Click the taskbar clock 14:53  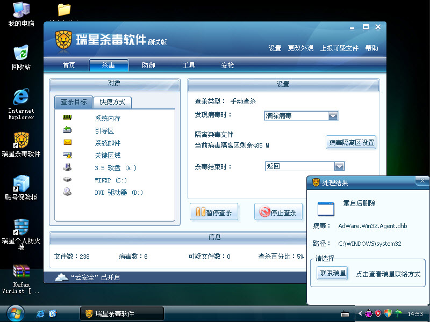pyautogui.click(x=415, y=314)
